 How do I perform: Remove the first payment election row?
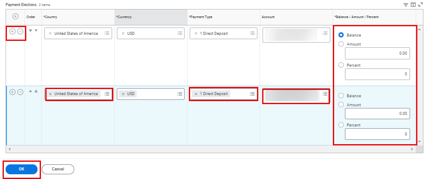click(x=20, y=31)
